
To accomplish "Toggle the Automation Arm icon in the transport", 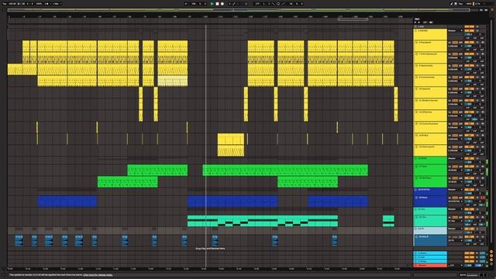I will (x=234, y=4).
